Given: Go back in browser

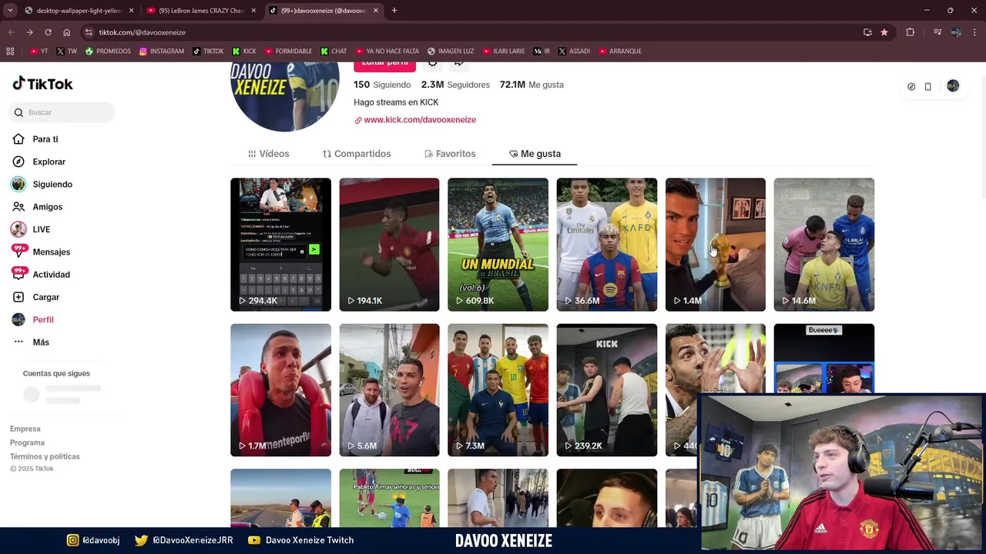Looking at the screenshot, I should coord(11,32).
